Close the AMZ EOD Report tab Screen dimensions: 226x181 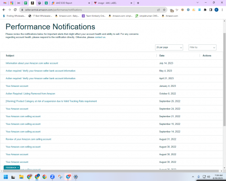[89, 3]
